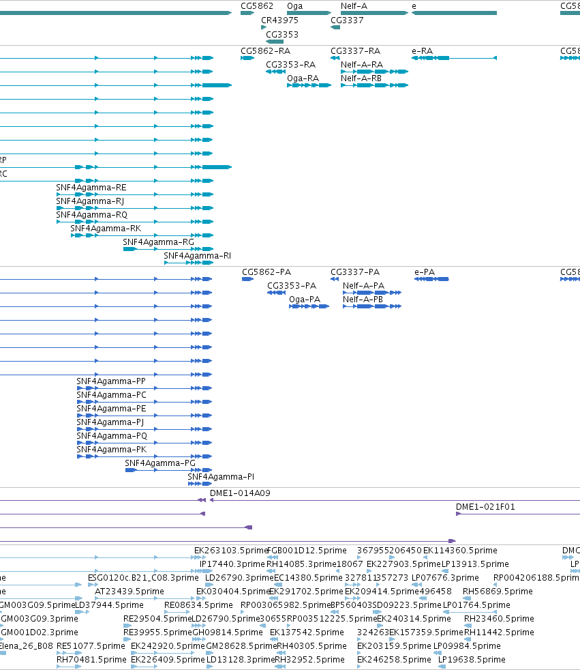
Task: Click the CG3337 gene label
Action: tap(347, 20)
